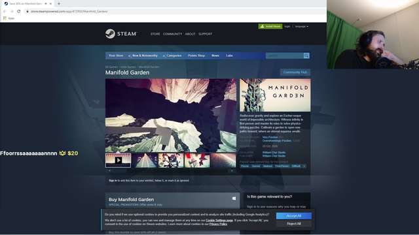This screenshot has width=419, height=235.
Task: Click the Manifold Garden header capsule image
Action: [275, 95]
